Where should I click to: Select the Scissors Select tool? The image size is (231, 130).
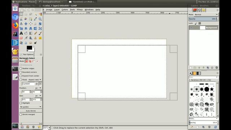click(21, 19)
